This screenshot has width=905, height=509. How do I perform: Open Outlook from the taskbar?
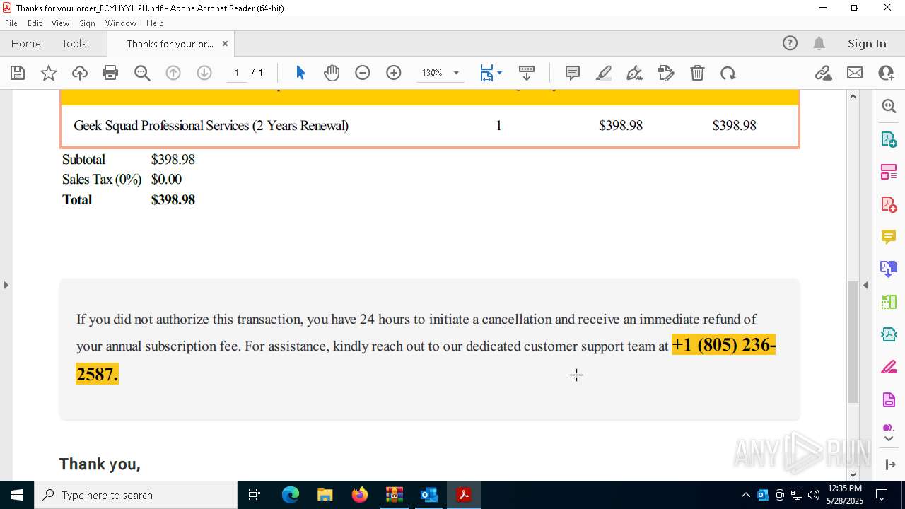(x=429, y=495)
